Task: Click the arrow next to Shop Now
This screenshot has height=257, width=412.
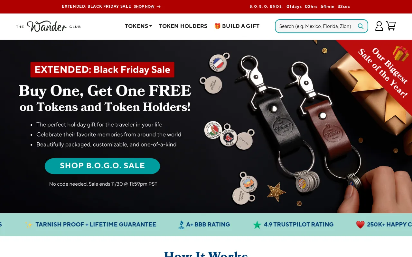Action: click(x=158, y=6)
